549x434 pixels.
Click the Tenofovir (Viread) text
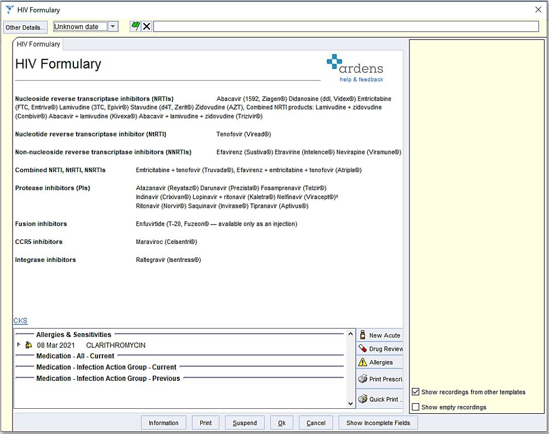244,134
